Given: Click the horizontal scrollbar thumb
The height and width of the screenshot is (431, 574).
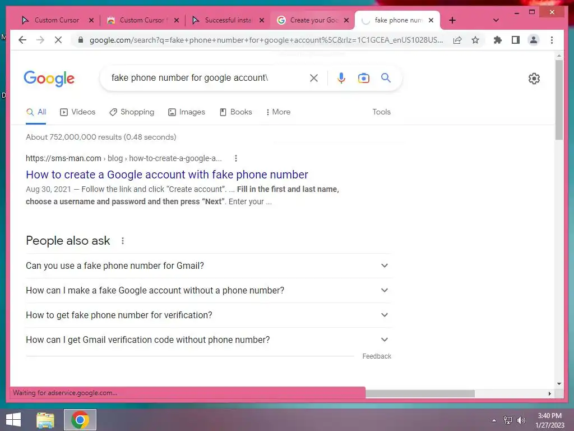Looking at the screenshot, I should [x=420, y=393].
